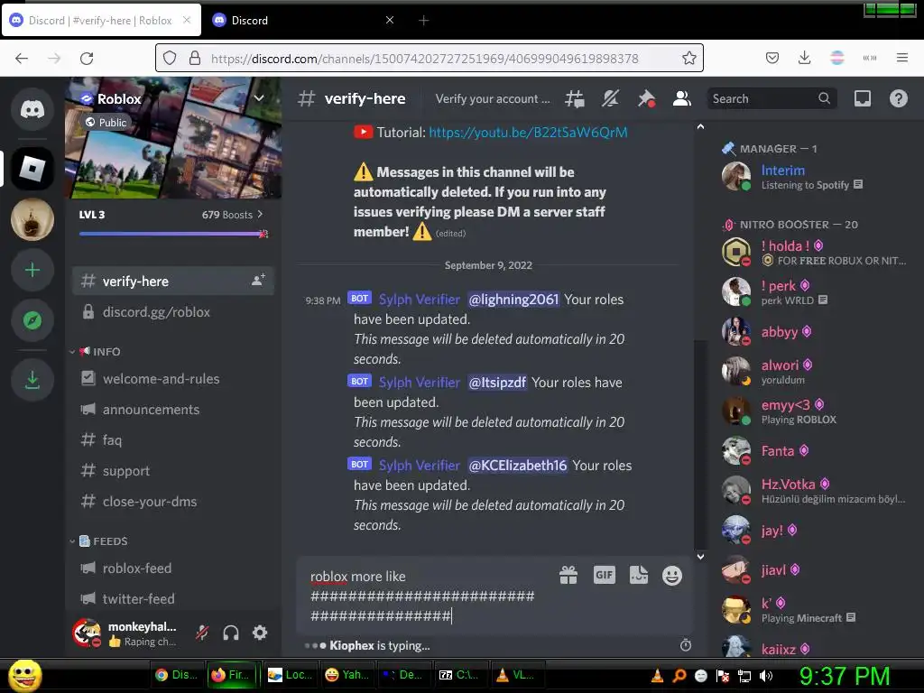
Task: Open Inbox icon in header
Action: click(862, 98)
